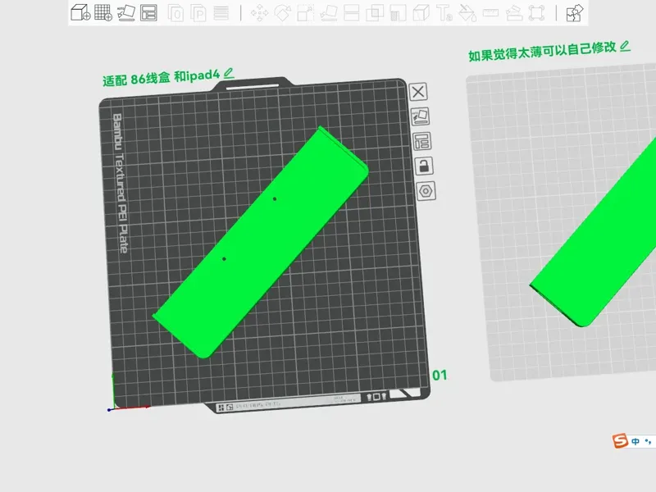
Task: Select the Scale tool
Action: tap(305, 13)
